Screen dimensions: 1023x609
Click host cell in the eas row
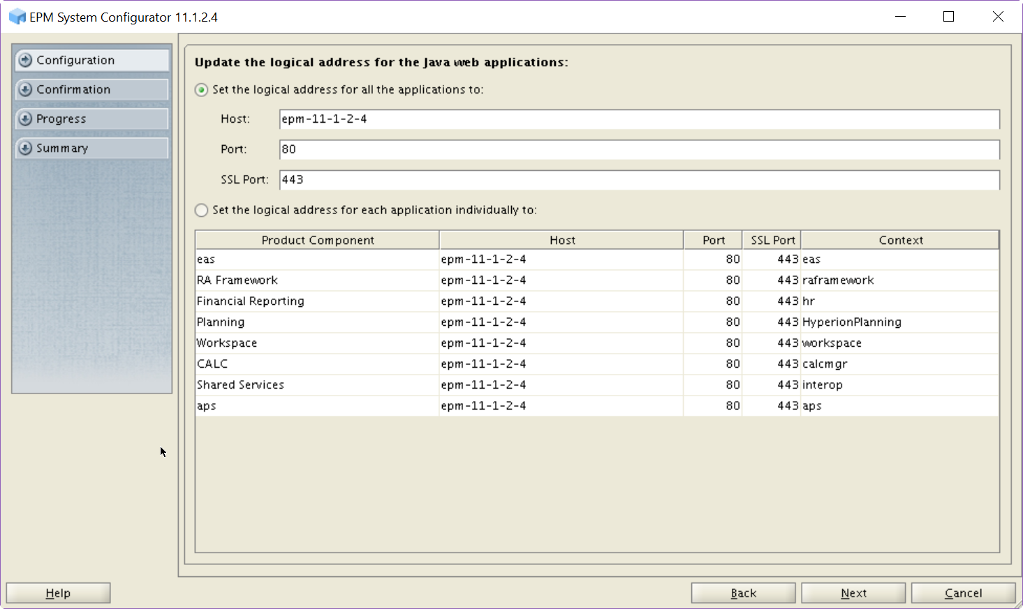(x=561, y=260)
